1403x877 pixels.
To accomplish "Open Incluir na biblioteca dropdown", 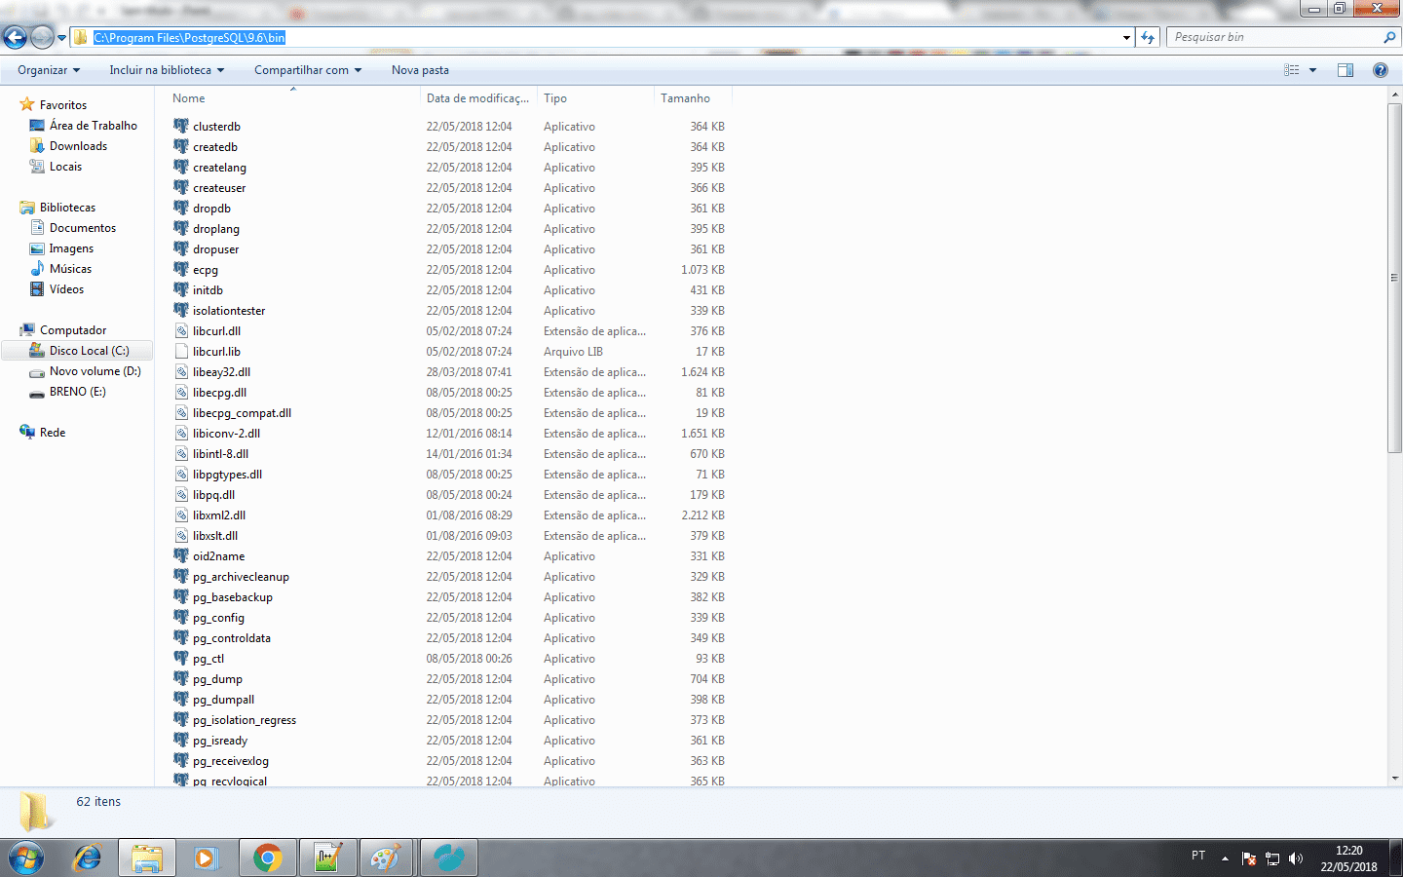I will [x=167, y=70].
